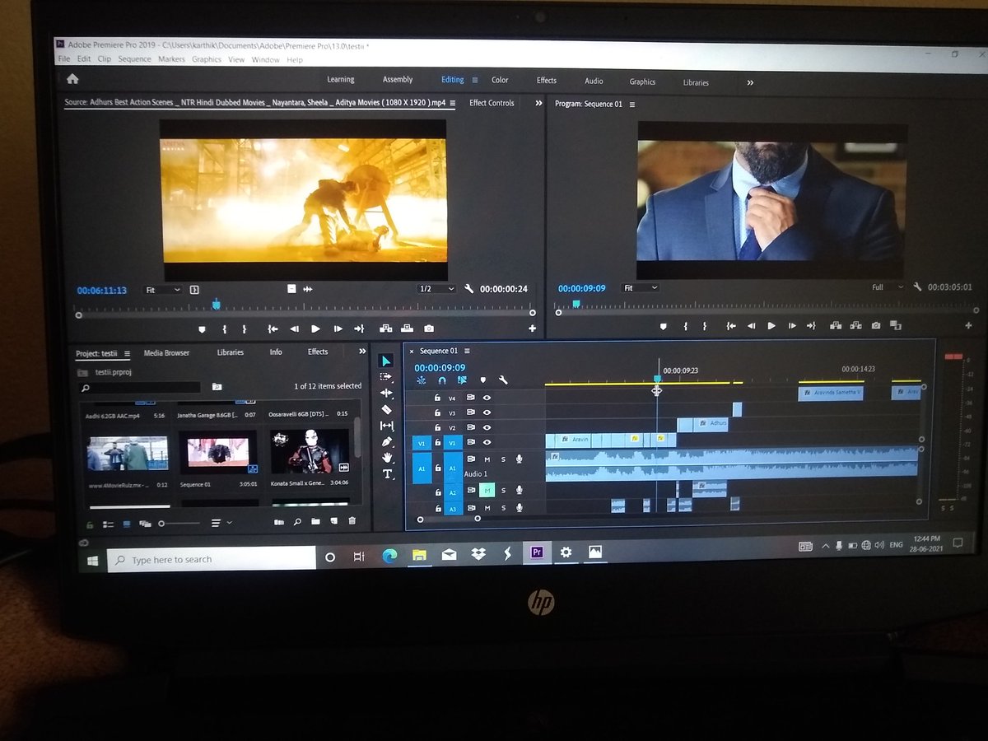Hide track V3 with eye icon
Viewport: 988px width, 741px height.
click(x=487, y=412)
